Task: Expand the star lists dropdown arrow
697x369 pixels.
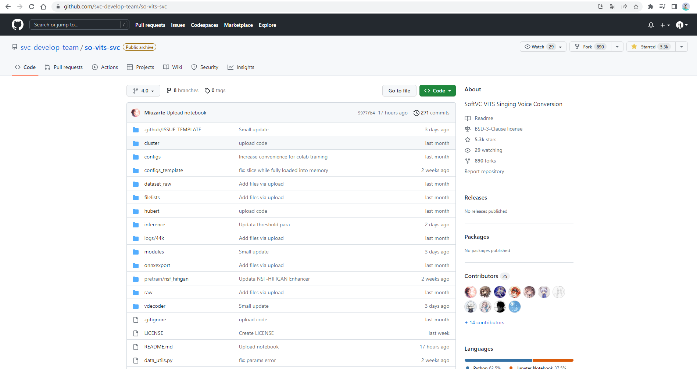Action: coord(682,47)
